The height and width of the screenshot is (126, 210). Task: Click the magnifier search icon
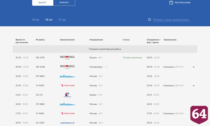pyautogui.click(x=150, y=19)
